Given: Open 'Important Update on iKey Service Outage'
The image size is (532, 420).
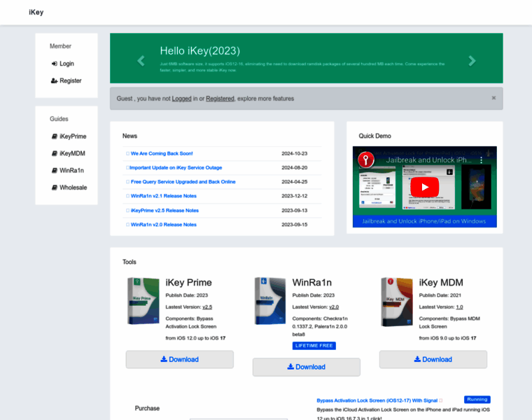Looking at the screenshot, I should point(176,167).
